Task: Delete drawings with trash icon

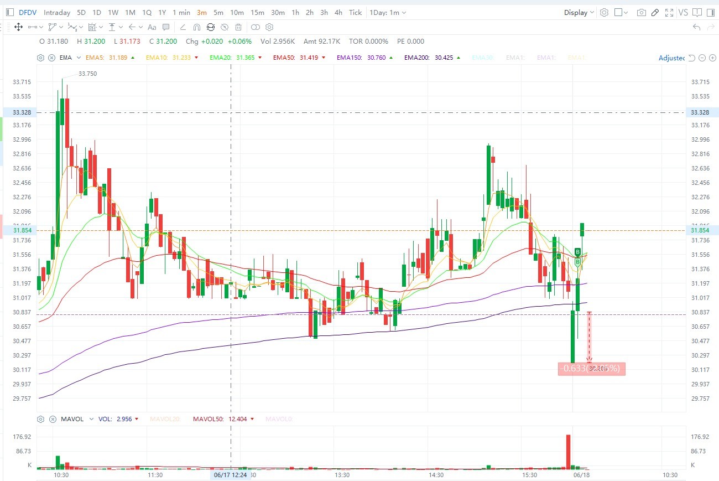Action: [238, 27]
